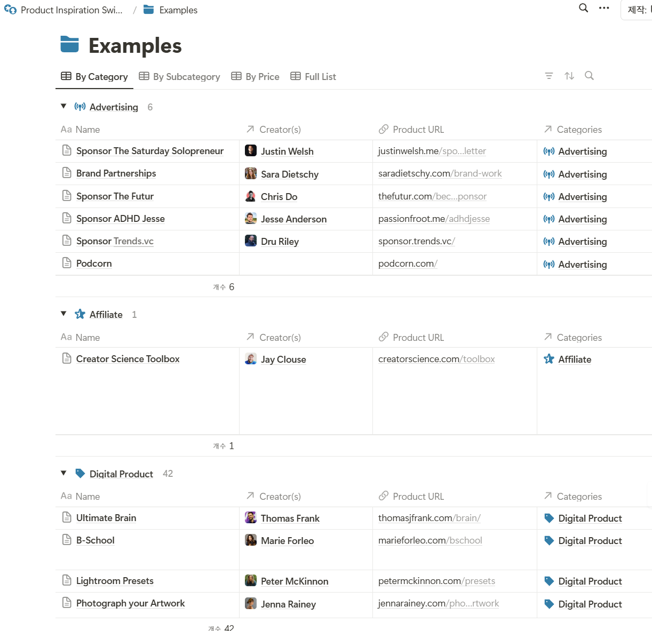This screenshot has width=652, height=631.
Task: Collapse the Advertising group
Action: pyautogui.click(x=63, y=107)
